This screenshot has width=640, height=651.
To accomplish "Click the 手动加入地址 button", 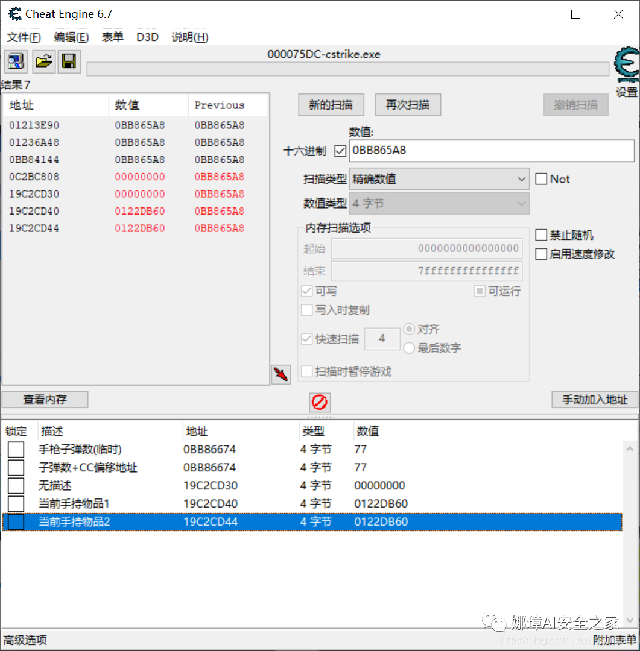I will 595,400.
